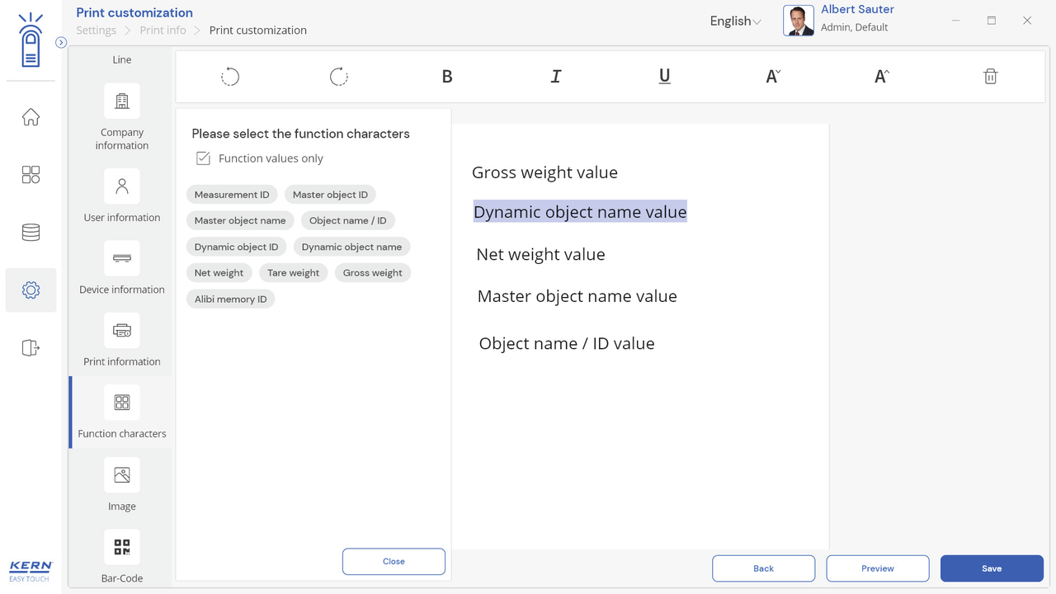The width and height of the screenshot is (1056, 594).
Task: Delete selected item with trash icon
Action: [x=990, y=77]
